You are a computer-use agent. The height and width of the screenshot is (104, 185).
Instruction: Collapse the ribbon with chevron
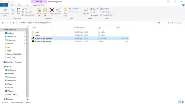180,5
